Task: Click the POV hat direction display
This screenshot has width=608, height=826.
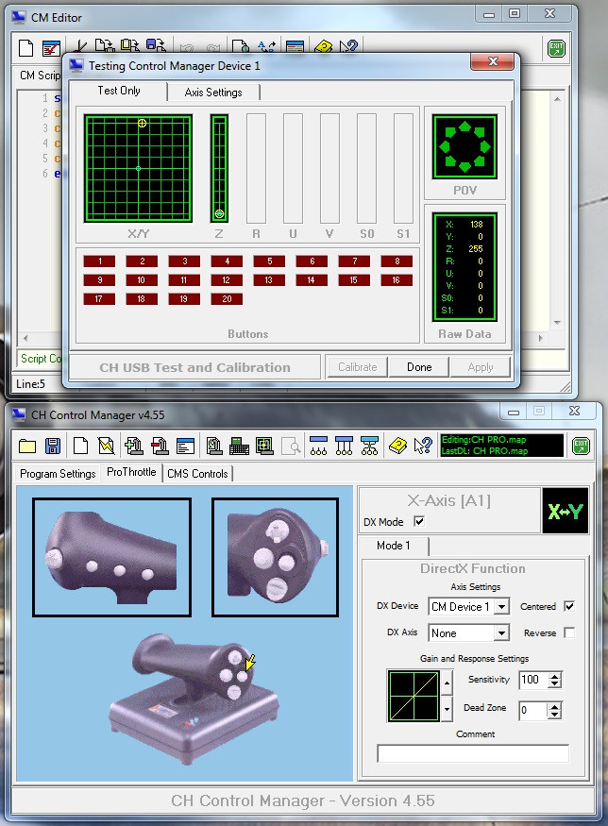Action: point(464,147)
